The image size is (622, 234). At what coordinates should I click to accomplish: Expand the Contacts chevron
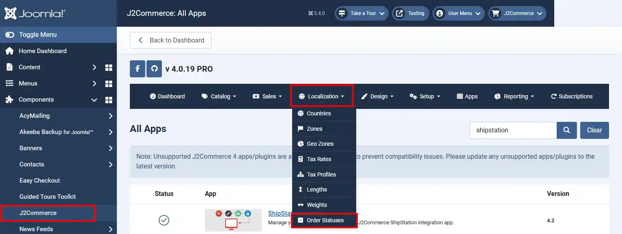click(110, 164)
